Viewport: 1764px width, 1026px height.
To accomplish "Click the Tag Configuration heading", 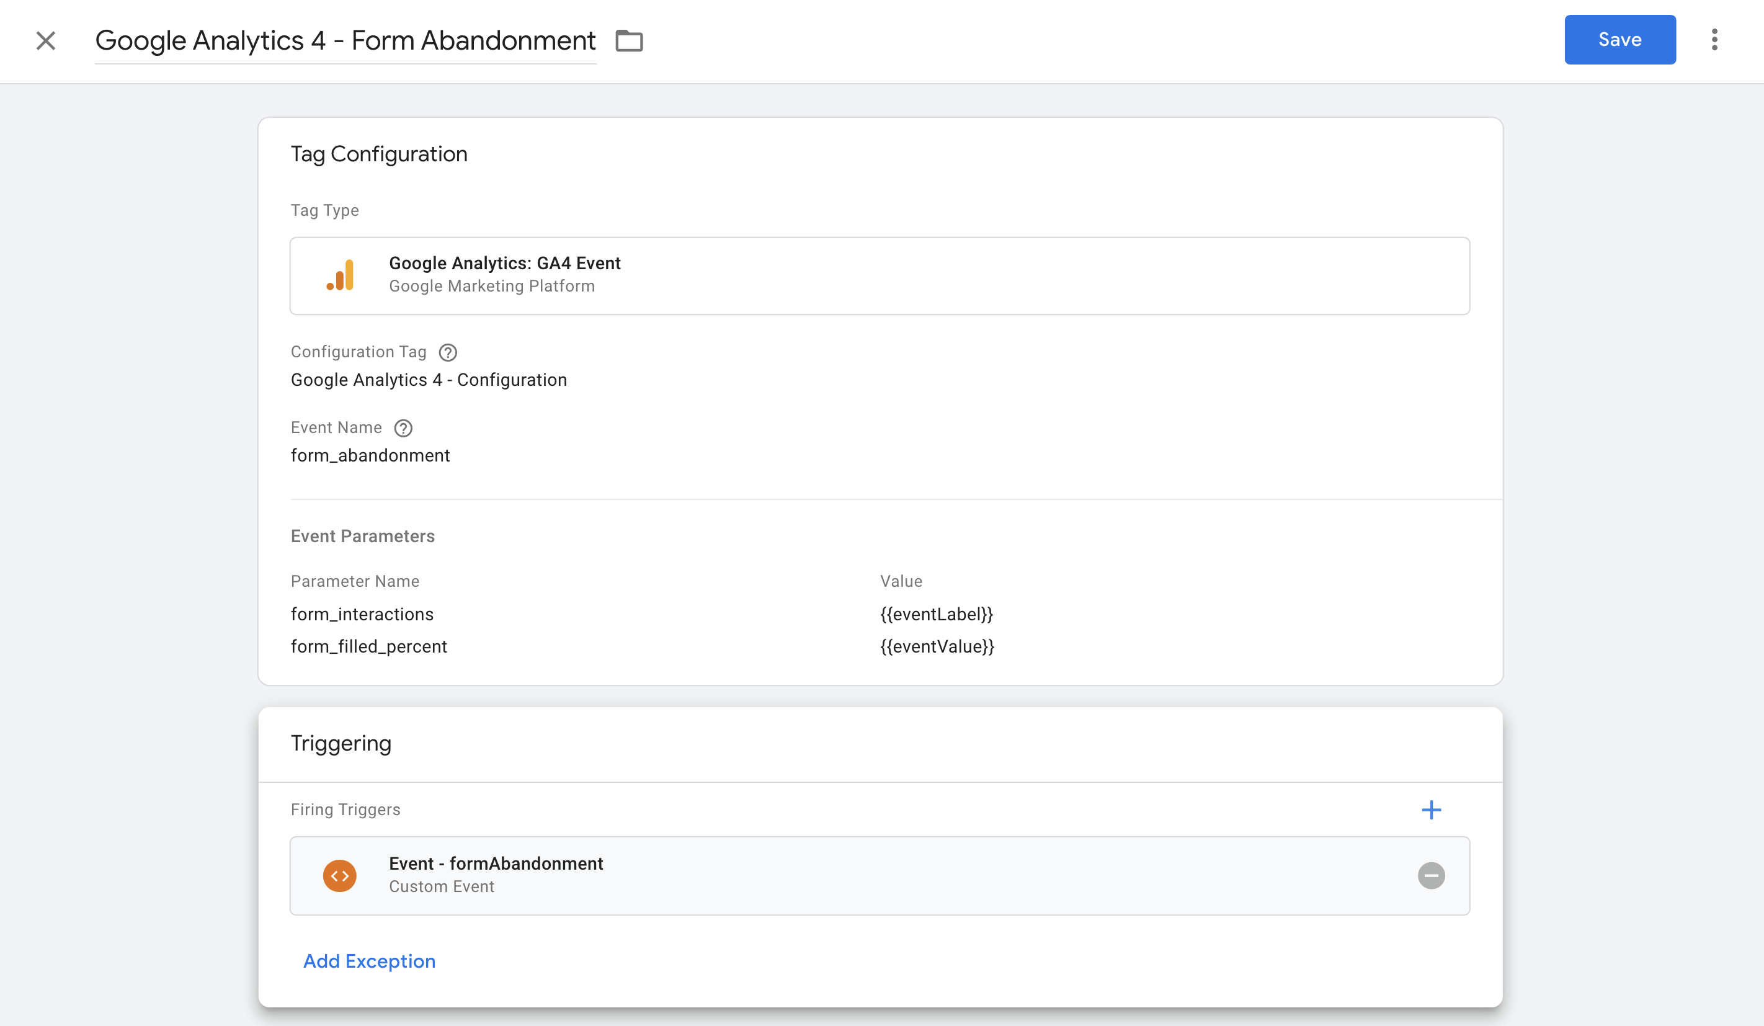I will click(x=379, y=154).
